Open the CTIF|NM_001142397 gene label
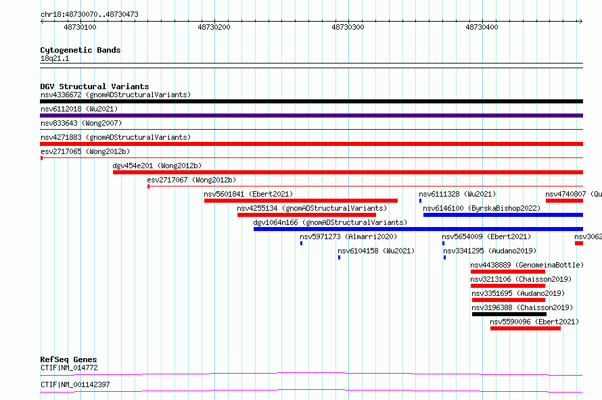602x400 pixels. pos(75,384)
